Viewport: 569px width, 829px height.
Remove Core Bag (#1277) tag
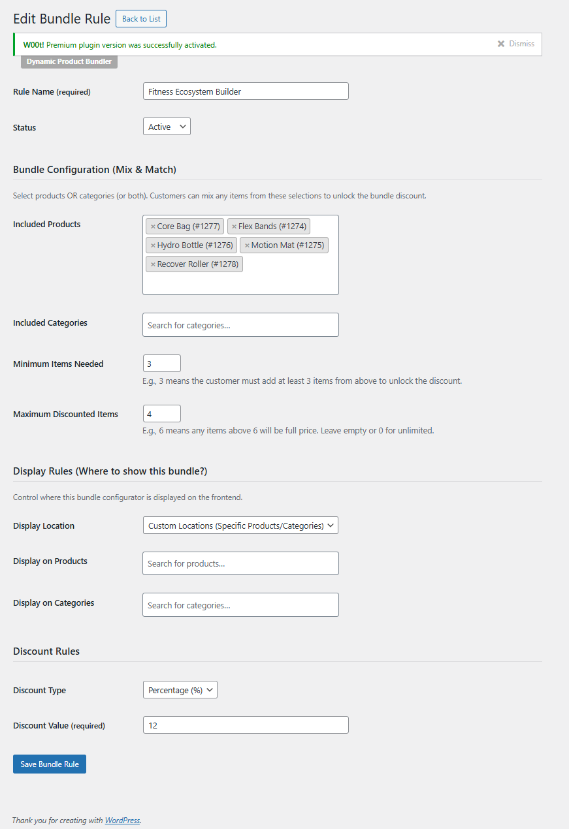(153, 227)
